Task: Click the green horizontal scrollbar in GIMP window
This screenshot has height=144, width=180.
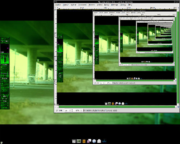Action: tap(117, 107)
